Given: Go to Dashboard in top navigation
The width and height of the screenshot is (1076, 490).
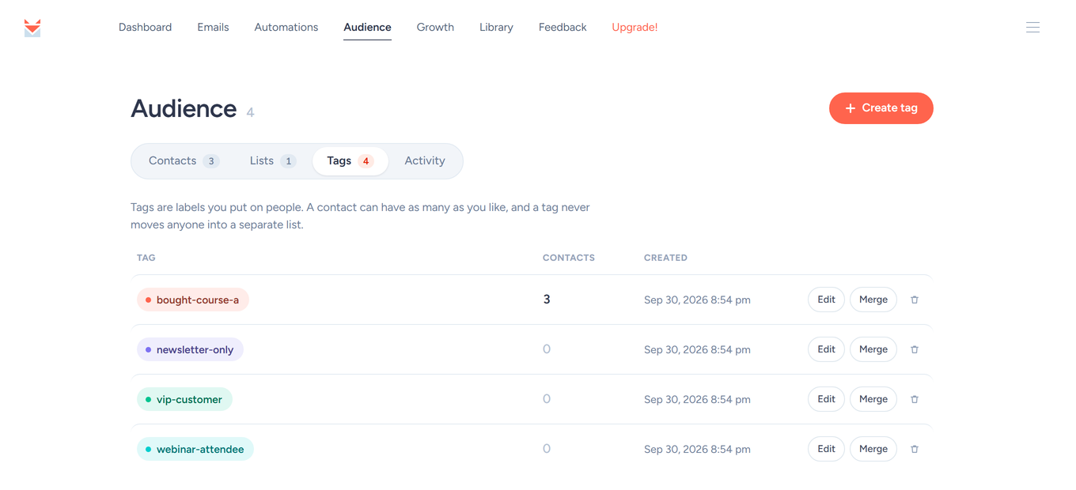Looking at the screenshot, I should click(145, 27).
